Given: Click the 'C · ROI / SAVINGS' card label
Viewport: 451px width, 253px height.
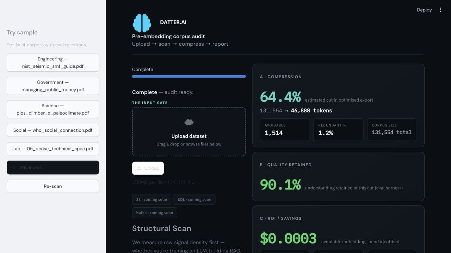Looking at the screenshot, I should pyautogui.click(x=281, y=218).
